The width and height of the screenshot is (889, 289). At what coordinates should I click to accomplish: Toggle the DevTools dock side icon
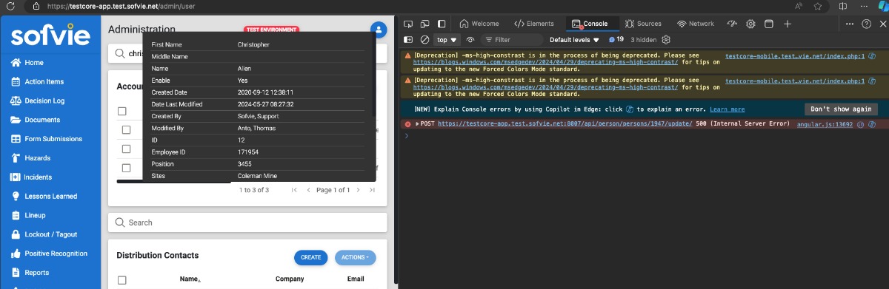442,24
